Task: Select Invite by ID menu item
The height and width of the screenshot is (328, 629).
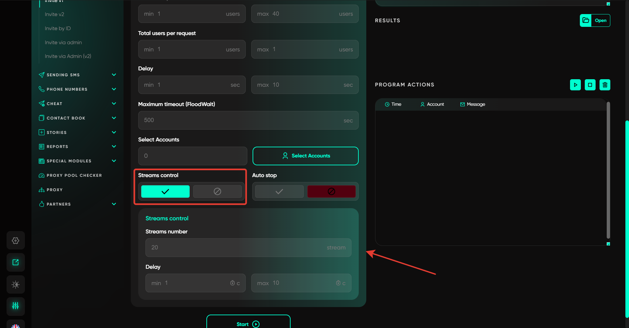Action: tap(58, 28)
